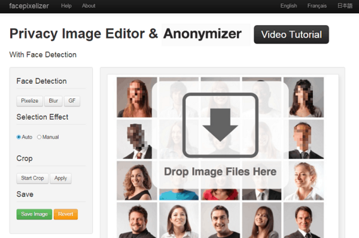Viewport: 359px width, 238px height.
Task: Open the Video Tutorial button
Action: 291,35
